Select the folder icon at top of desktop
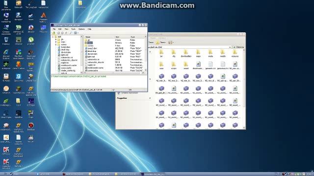 click(x=80, y=4)
